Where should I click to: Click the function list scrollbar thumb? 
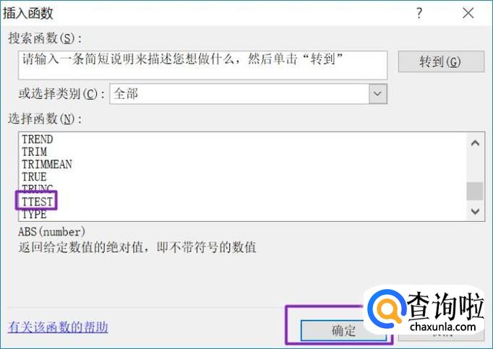point(475,191)
